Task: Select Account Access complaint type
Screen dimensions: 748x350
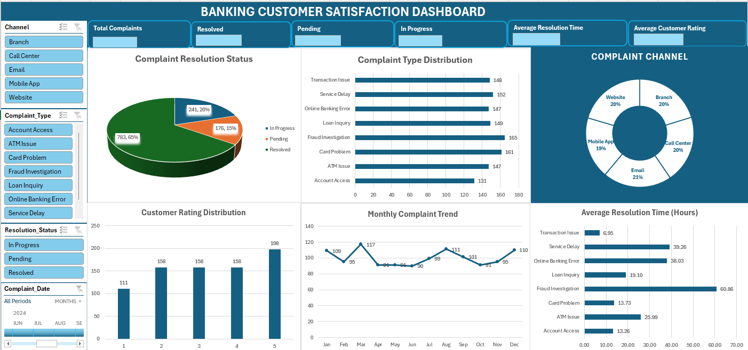Action: click(x=38, y=130)
